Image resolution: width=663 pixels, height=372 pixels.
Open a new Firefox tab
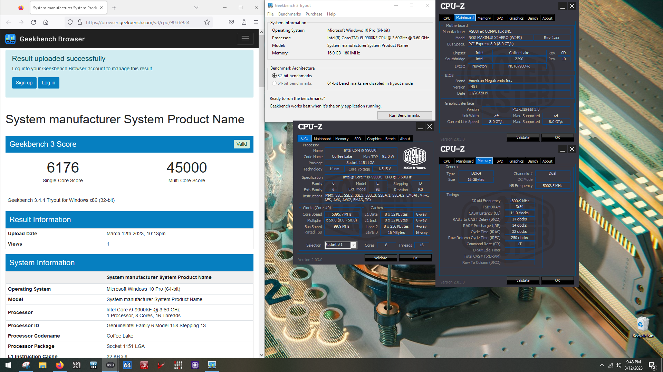tap(114, 8)
